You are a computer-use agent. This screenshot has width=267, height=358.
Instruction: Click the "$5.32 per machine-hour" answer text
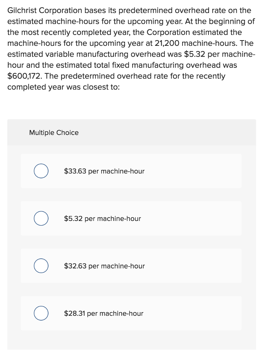point(102,219)
